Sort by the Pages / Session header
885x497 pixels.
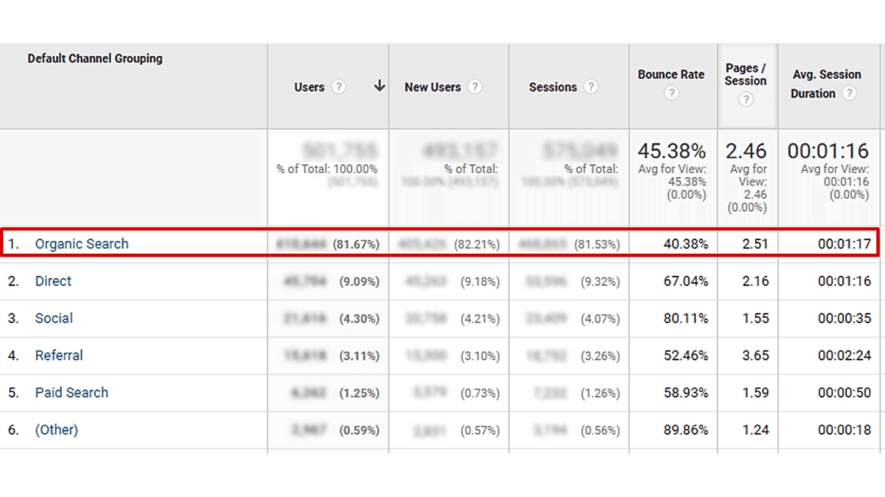pyautogui.click(x=746, y=75)
